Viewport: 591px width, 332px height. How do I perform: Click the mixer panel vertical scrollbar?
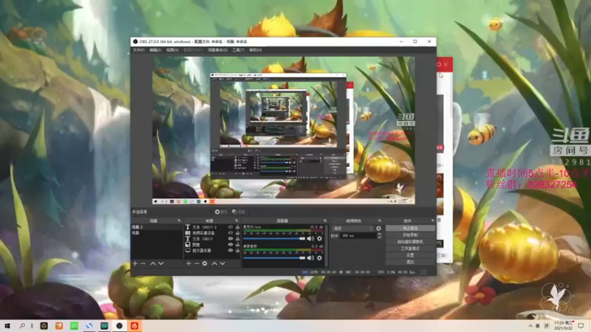tap(327, 246)
